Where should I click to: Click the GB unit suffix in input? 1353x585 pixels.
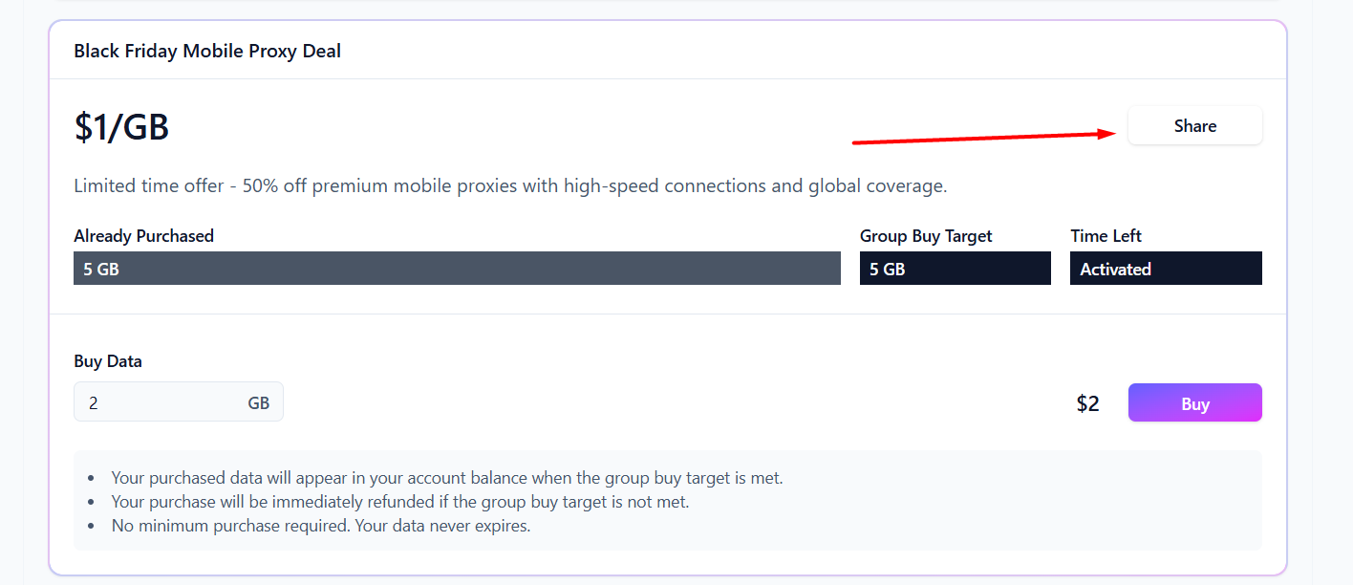(x=258, y=403)
